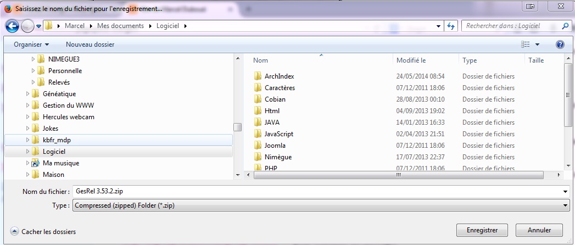Screen dimensions: 575x245
Task: Click the folder tree vertical scrollbar thumb
Action: point(238,127)
